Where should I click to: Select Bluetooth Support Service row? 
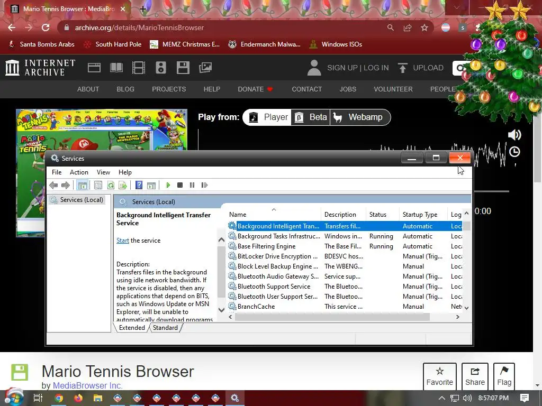point(345,287)
